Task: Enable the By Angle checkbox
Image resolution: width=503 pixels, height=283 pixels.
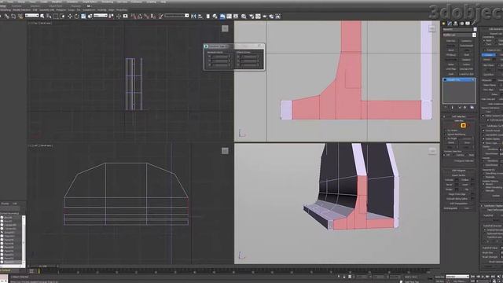Action: [x=446, y=138]
